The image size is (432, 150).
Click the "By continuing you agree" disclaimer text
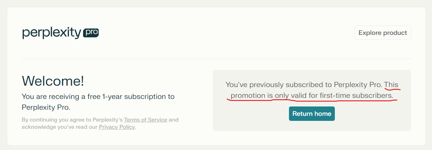coord(100,123)
